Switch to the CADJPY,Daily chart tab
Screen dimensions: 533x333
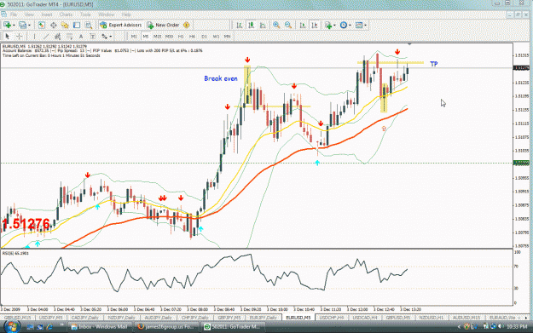(x=84, y=318)
